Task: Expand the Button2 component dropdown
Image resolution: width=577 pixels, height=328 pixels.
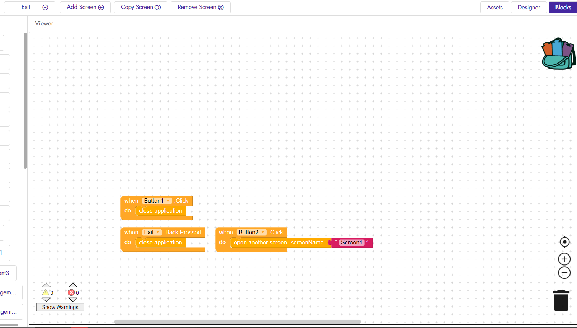Action: click(x=252, y=233)
